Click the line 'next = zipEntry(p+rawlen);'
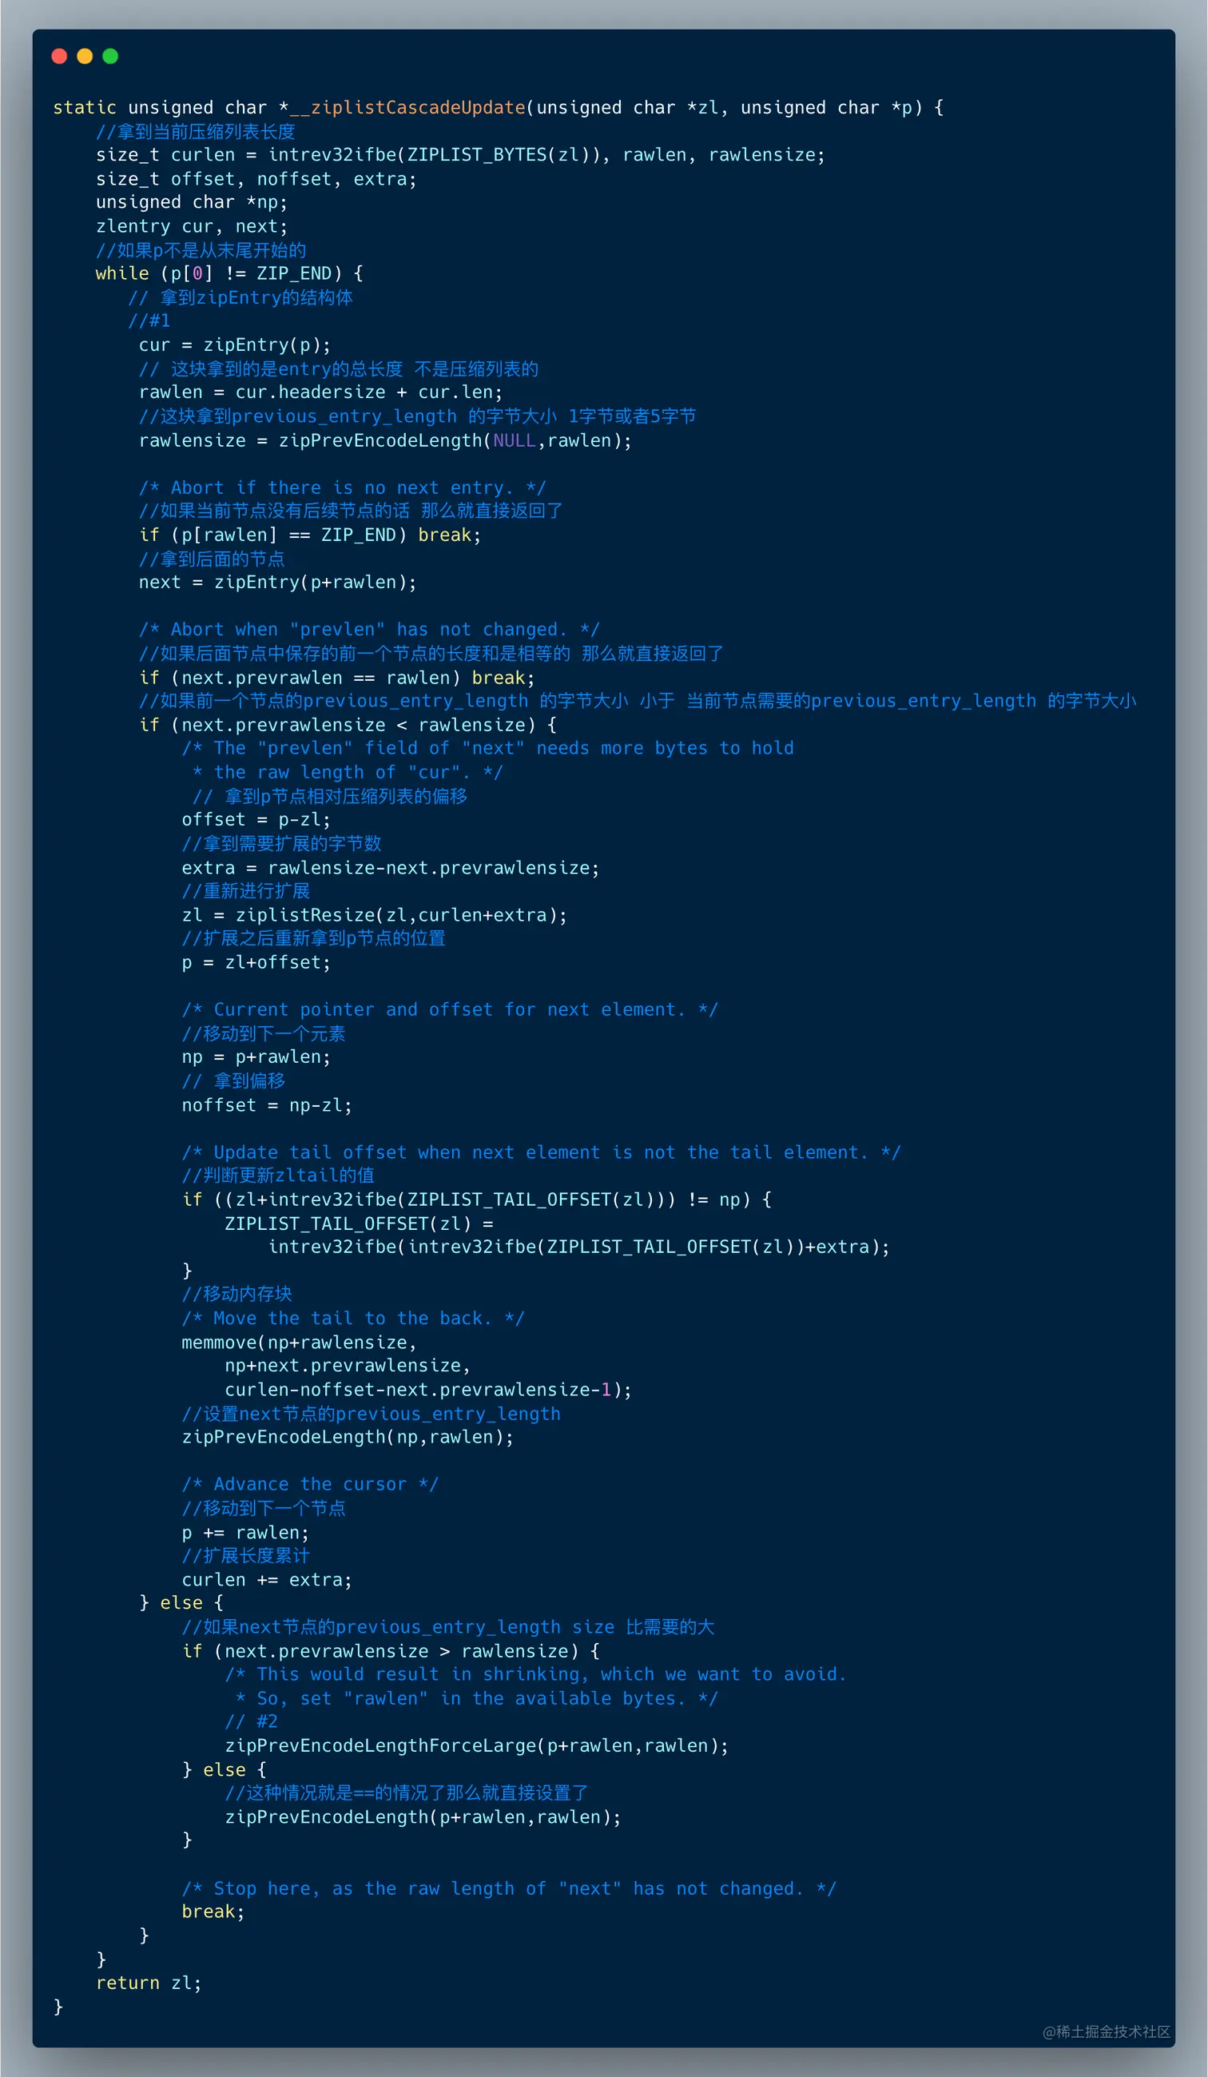This screenshot has height=2077, width=1208. click(278, 583)
